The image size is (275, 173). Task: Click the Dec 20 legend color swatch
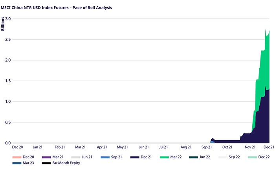(16, 157)
